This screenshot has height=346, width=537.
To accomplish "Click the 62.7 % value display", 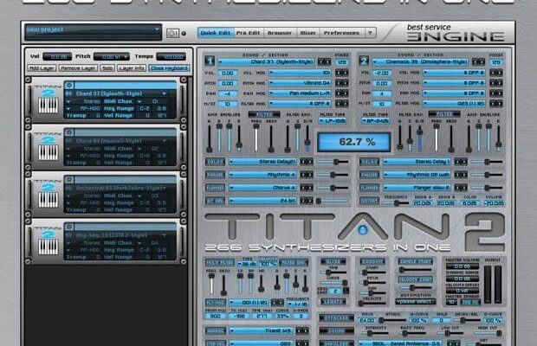I will click(340, 141).
